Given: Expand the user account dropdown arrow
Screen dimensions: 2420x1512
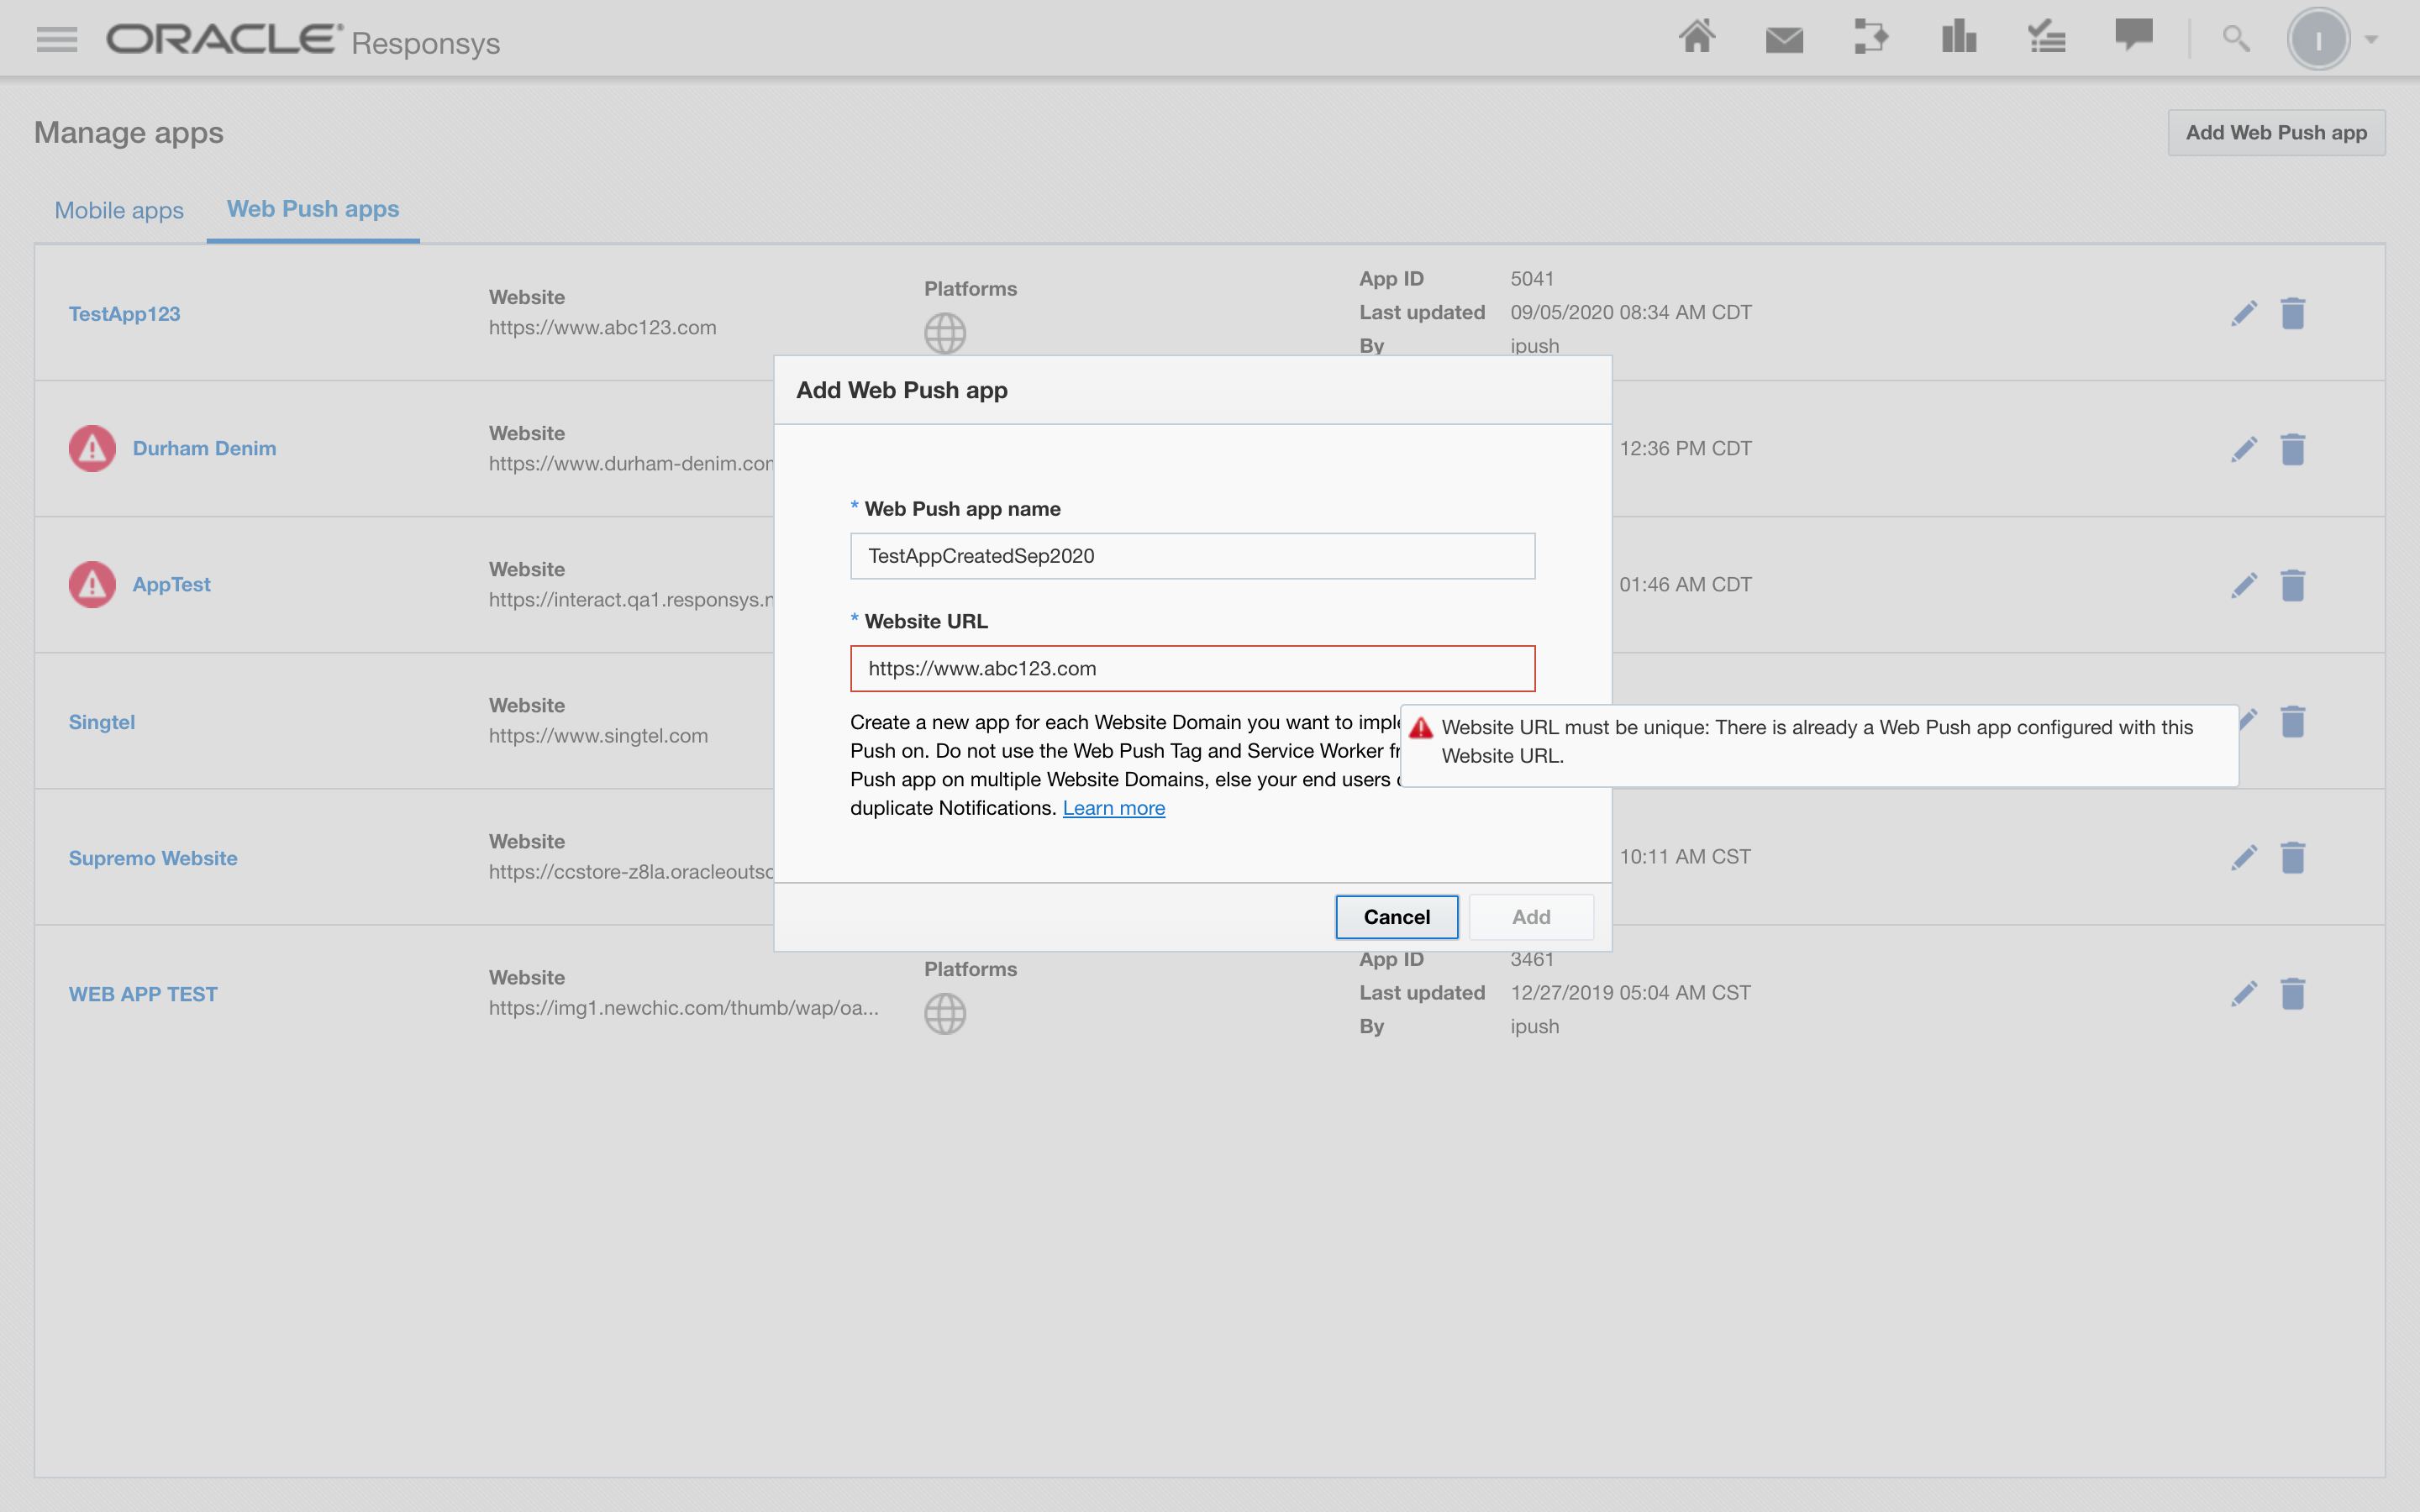Looking at the screenshot, I should [2371, 39].
